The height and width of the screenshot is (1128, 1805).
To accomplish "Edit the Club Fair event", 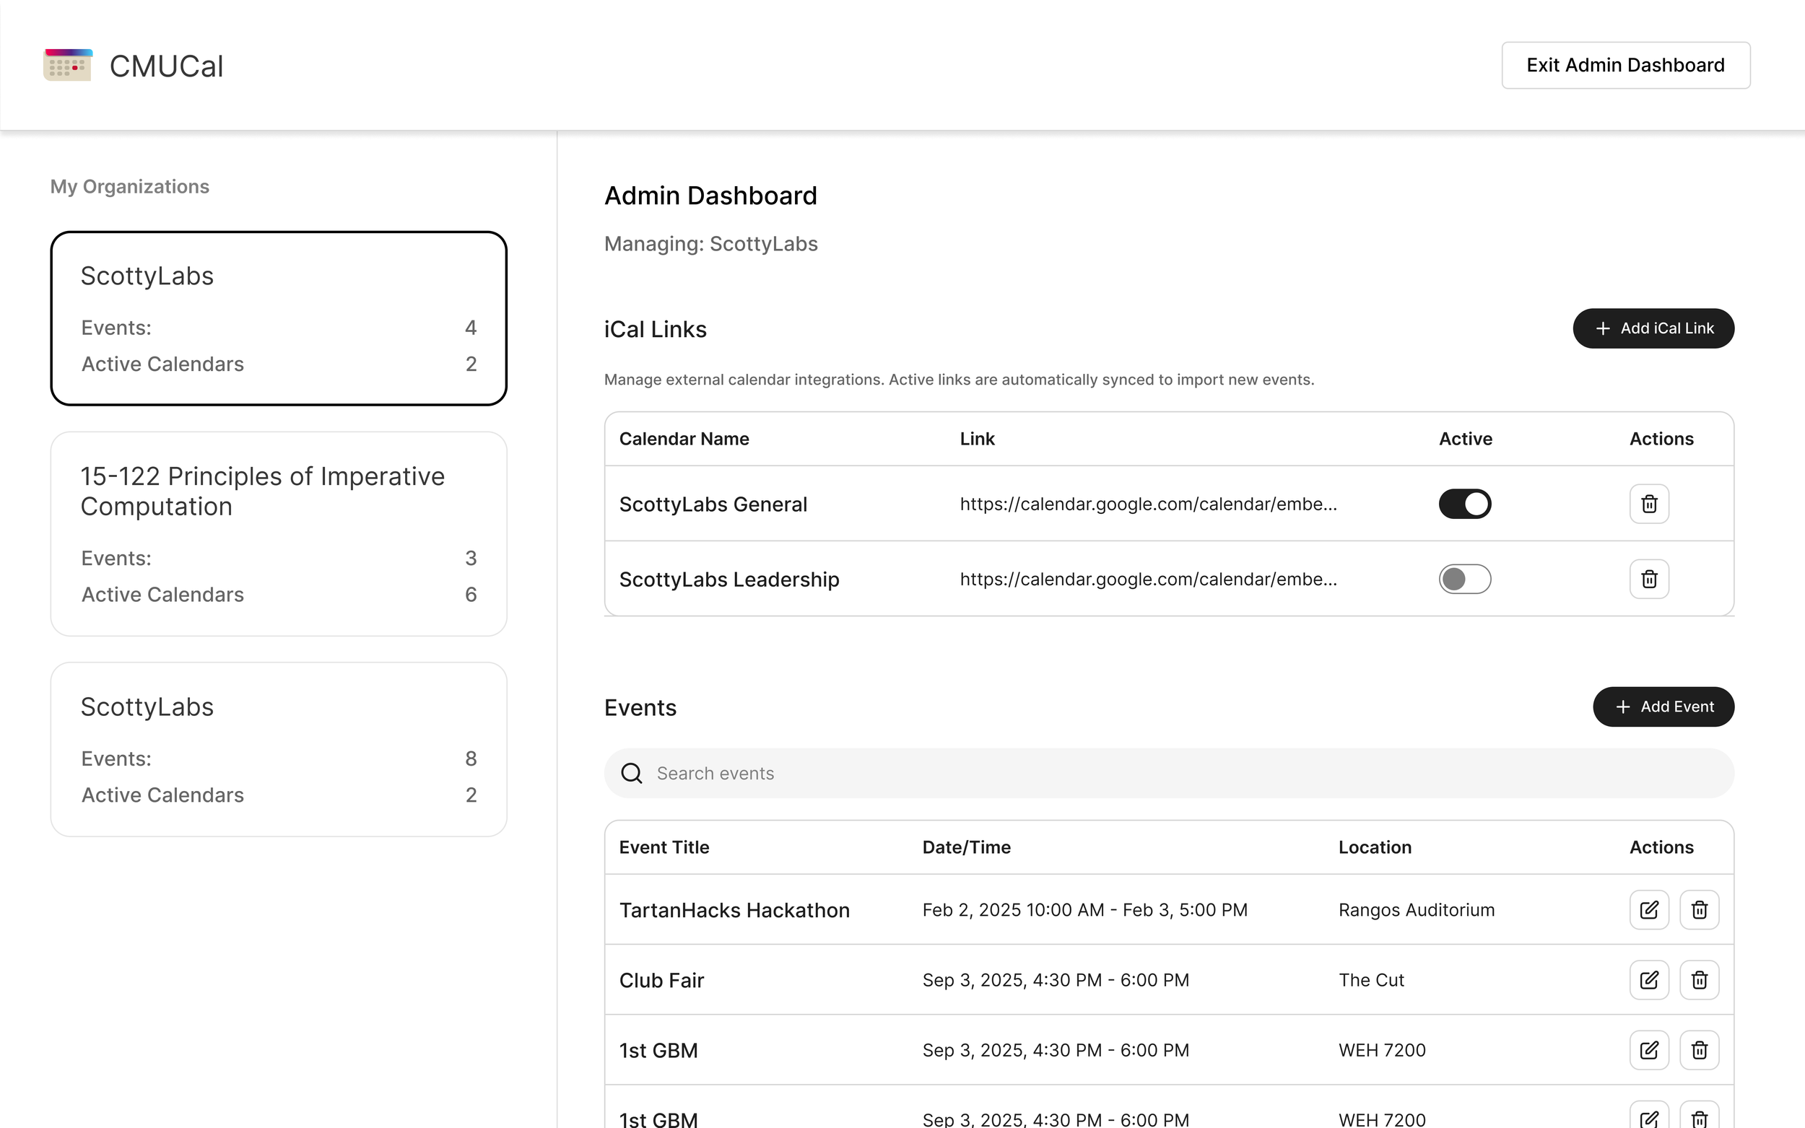I will pyautogui.click(x=1648, y=979).
